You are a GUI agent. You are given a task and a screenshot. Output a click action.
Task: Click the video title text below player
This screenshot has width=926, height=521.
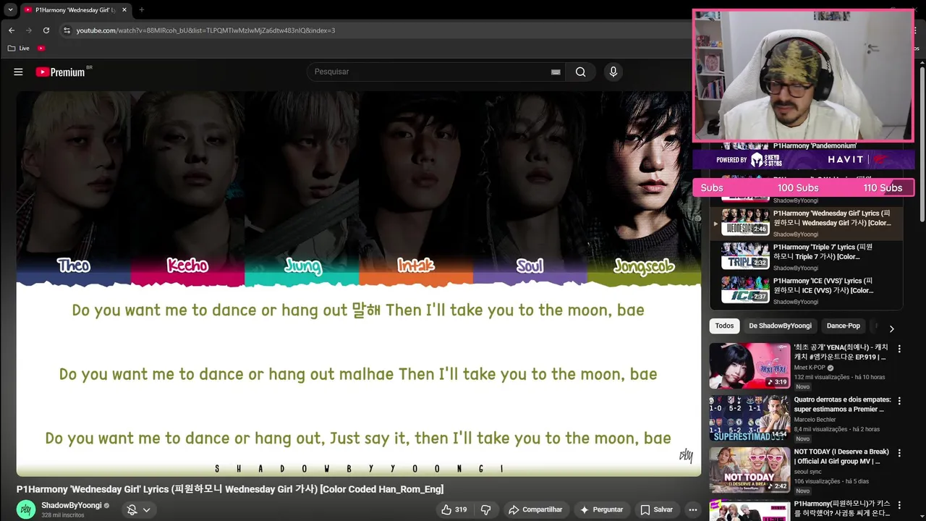click(x=230, y=489)
